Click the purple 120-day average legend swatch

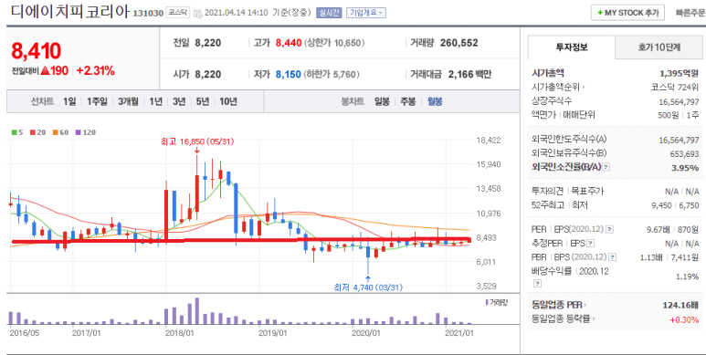78,132
